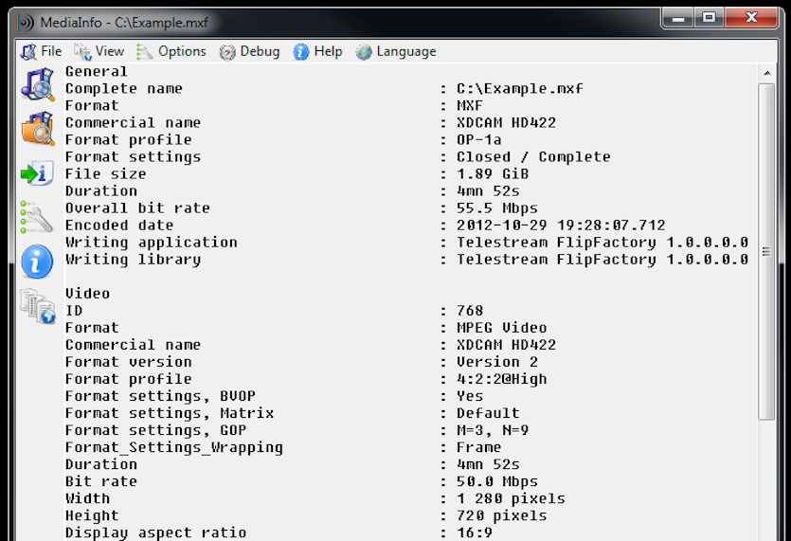Click the green arrow export info icon
The height and width of the screenshot is (541, 791).
tap(37, 173)
